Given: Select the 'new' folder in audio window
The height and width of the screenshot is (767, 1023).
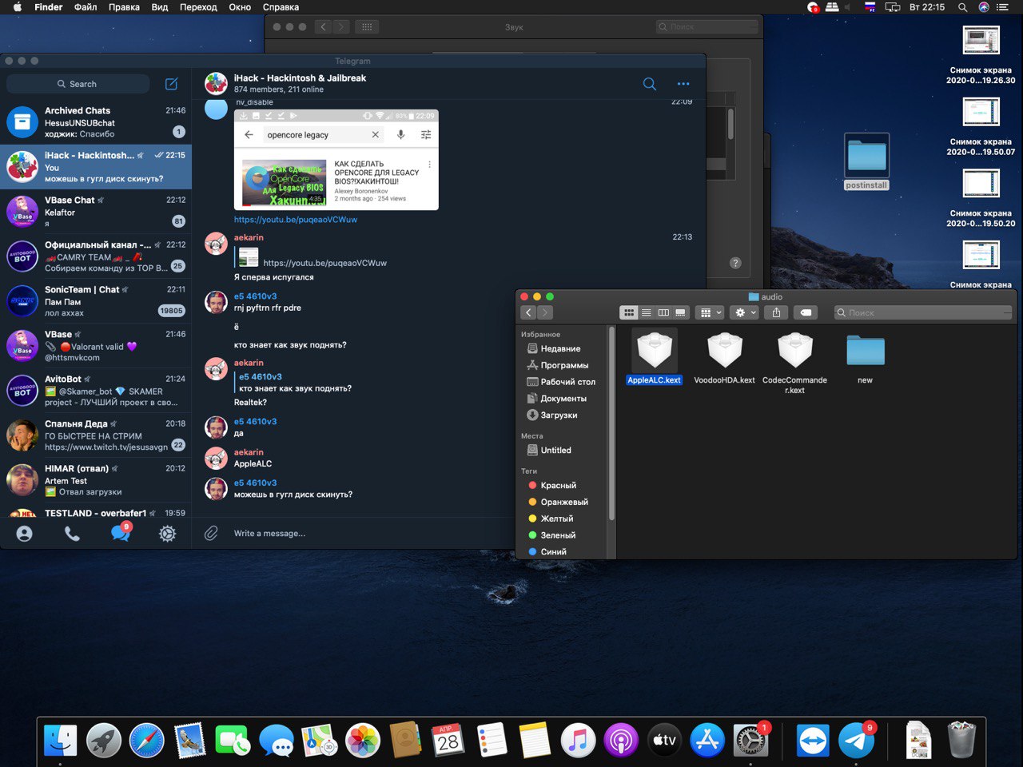Looking at the screenshot, I should point(866,358).
